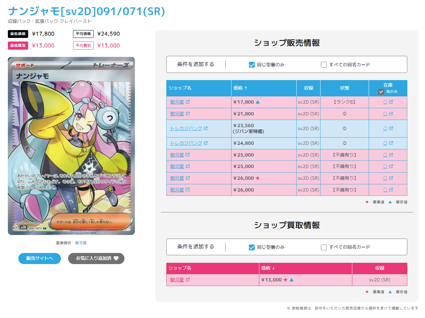The image size is (425, 318).
Task: Uncheck 同じ型番のみ in ショップ販売情報
Action: [x=252, y=65]
